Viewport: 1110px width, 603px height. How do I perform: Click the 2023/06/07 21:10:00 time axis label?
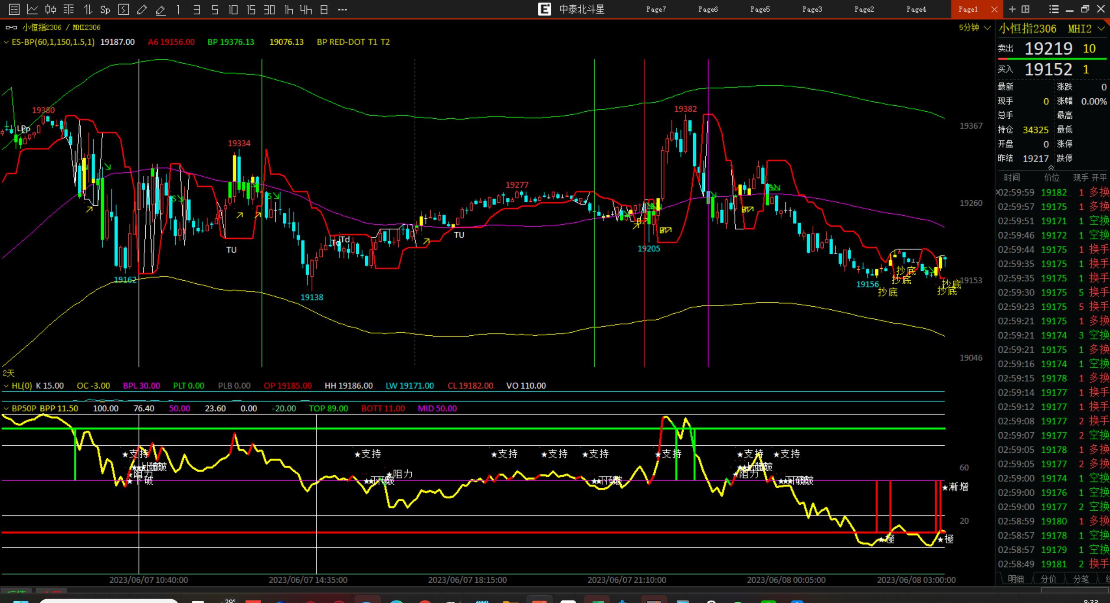pos(627,580)
